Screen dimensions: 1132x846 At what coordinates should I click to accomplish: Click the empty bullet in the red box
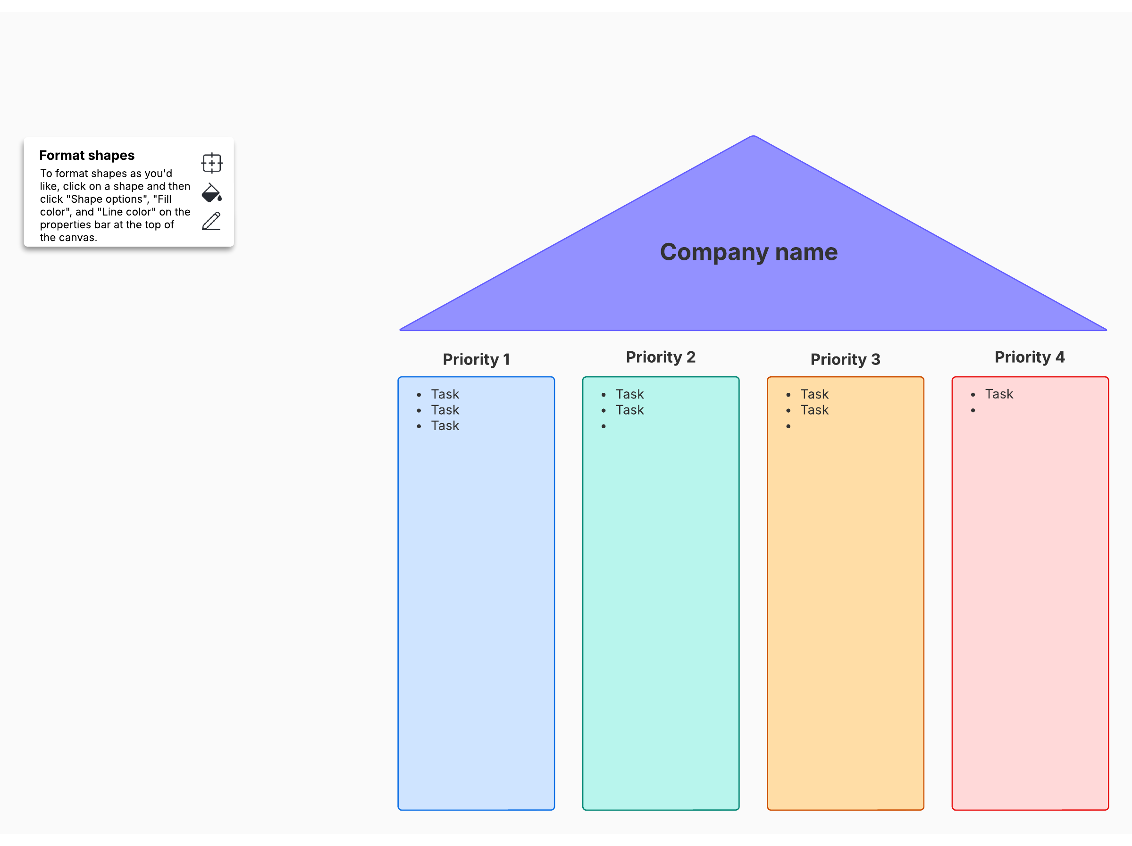pos(974,410)
